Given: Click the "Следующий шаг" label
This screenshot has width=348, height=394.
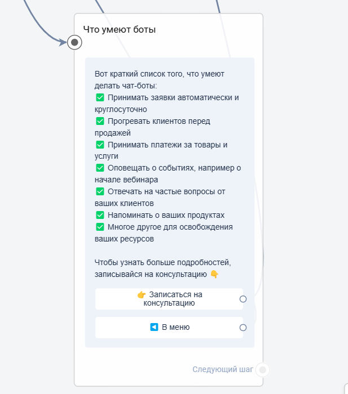Looking at the screenshot, I should click(x=223, y=370).
